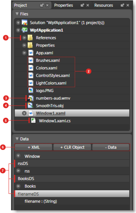Collapse the Files section
This screenshot has height=213, width=136.
pos(17,14)
